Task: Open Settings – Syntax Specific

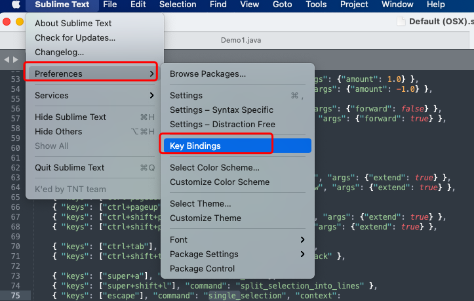Action: point(237,110)
